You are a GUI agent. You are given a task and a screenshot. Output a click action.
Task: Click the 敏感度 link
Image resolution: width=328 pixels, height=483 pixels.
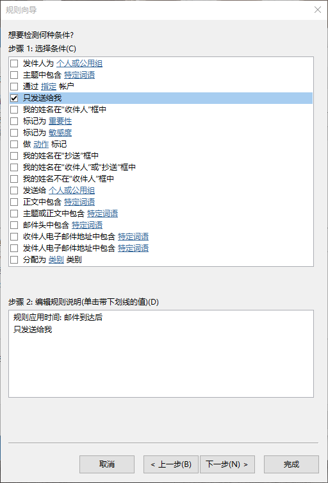[60, 133]
